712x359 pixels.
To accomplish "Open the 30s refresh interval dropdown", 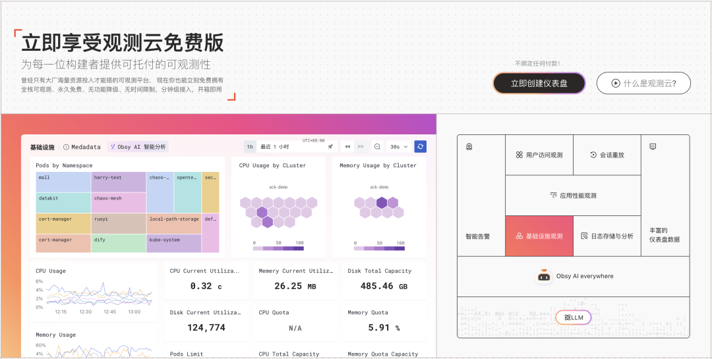I will 399,146.
